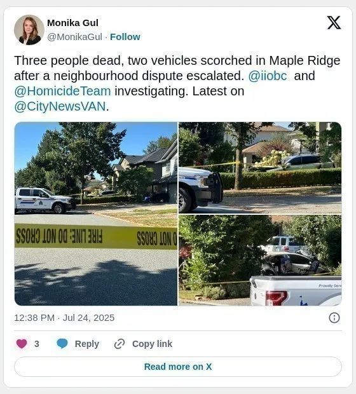Open the fire line tape photo
The width and height of the screenshot is (356, 394).
pyautogui.click(x=96, y=214)
